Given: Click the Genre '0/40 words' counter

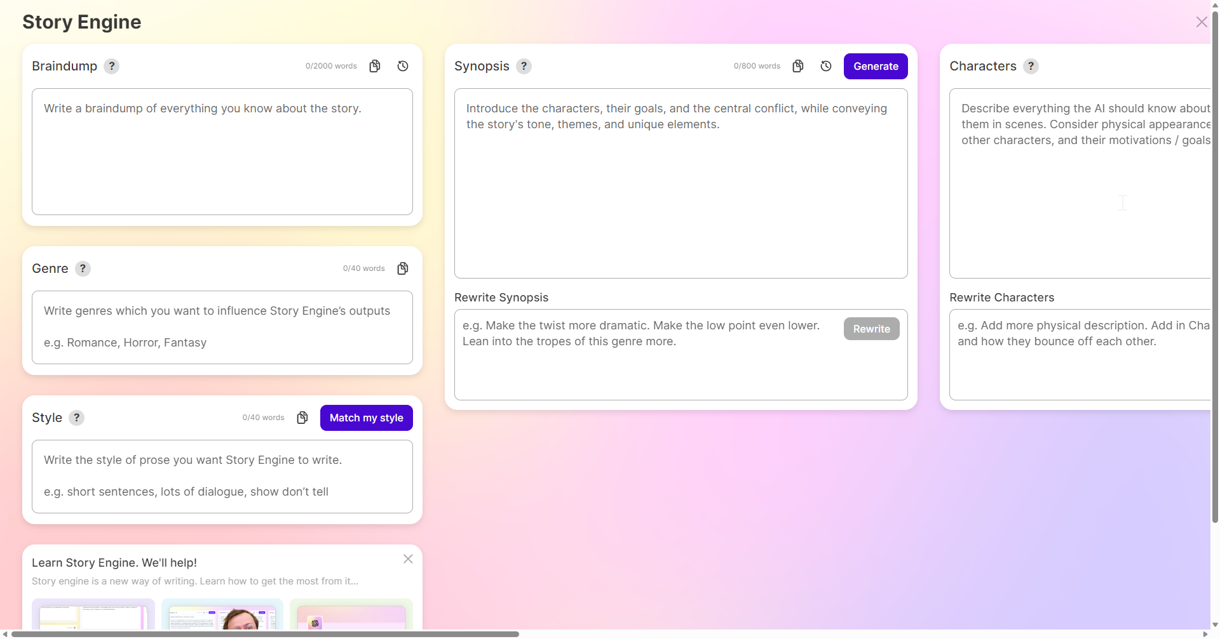Looking at the screenshot, I should click(364, 268).
